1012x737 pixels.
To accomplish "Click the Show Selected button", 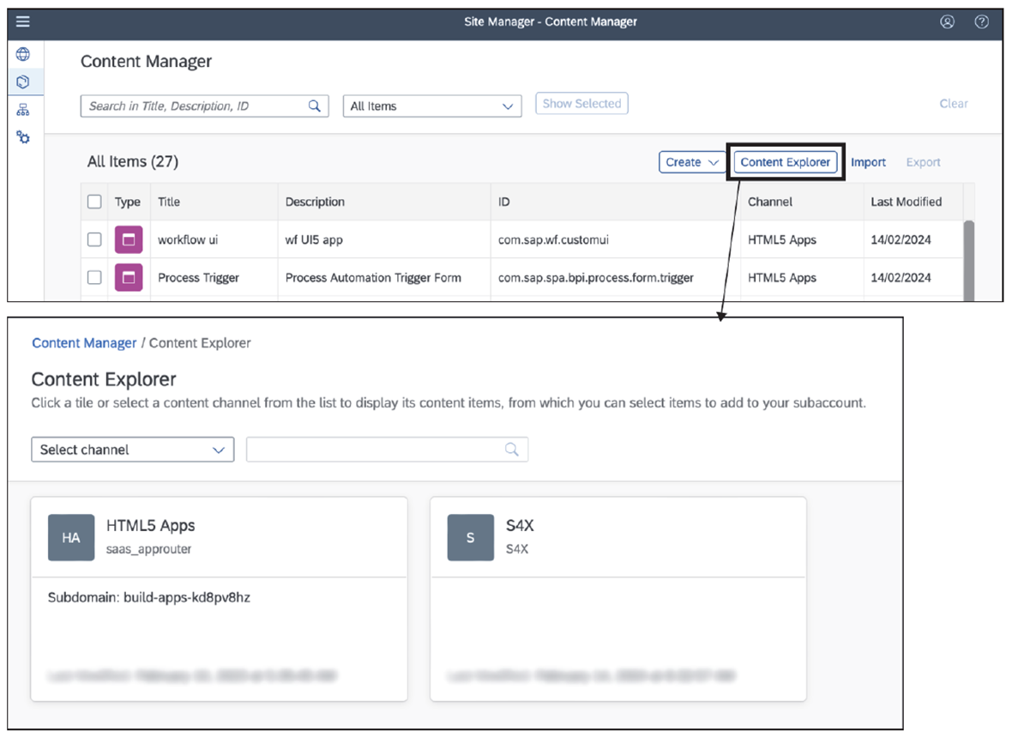I will [581, 103].
